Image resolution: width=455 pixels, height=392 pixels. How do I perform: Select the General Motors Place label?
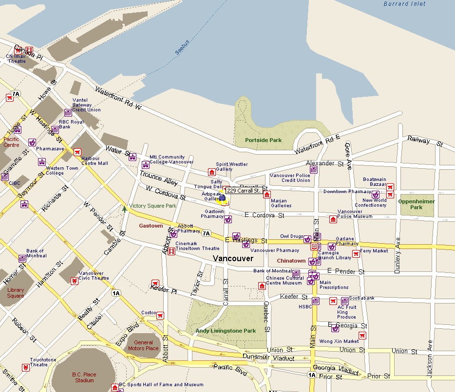tap(143, 345)
